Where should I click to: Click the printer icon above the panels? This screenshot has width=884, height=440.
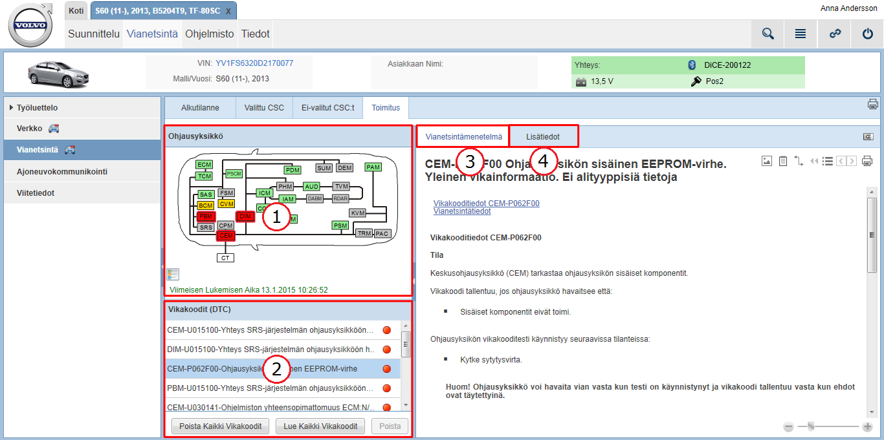click(x=873, y=104)
